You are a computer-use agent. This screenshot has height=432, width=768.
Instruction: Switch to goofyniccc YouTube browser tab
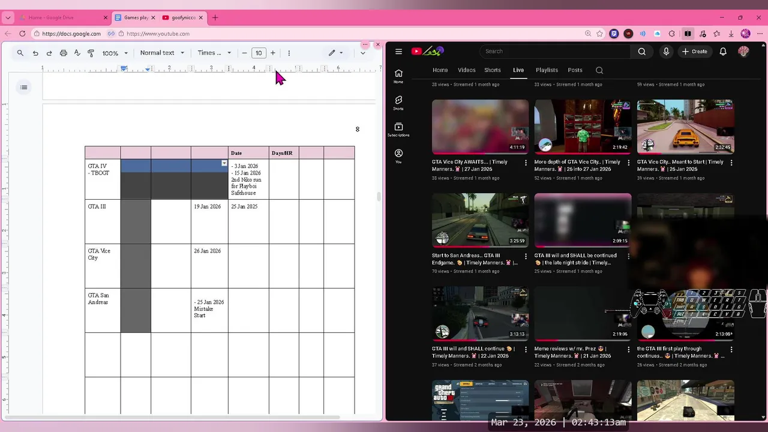tap(182, 17)
